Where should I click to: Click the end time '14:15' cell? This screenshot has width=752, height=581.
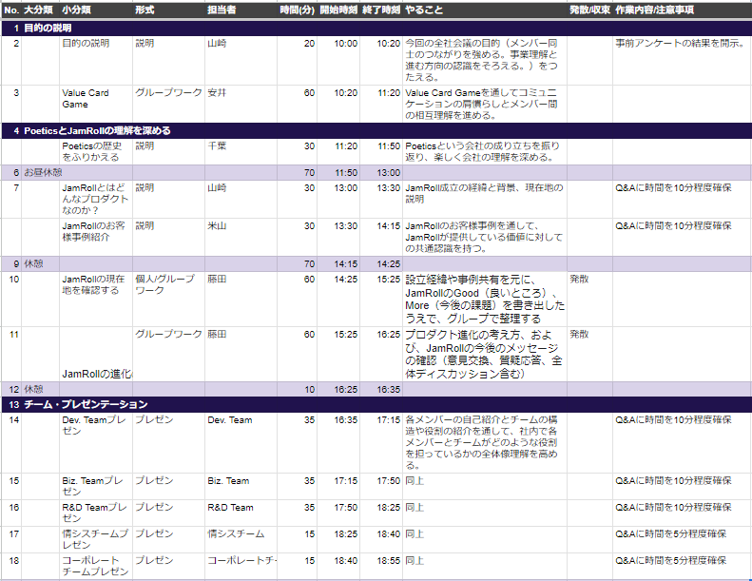[381, 237]
